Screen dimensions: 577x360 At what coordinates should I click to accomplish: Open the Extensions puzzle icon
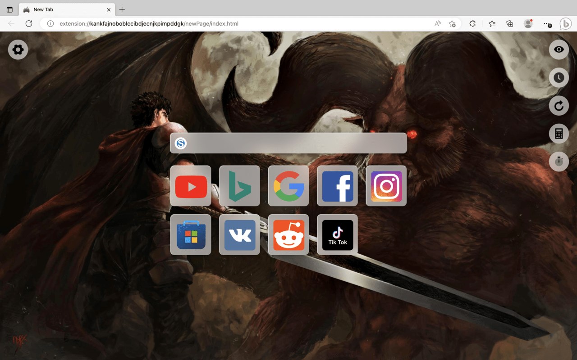pyautogui.click(x=472, y=24)
